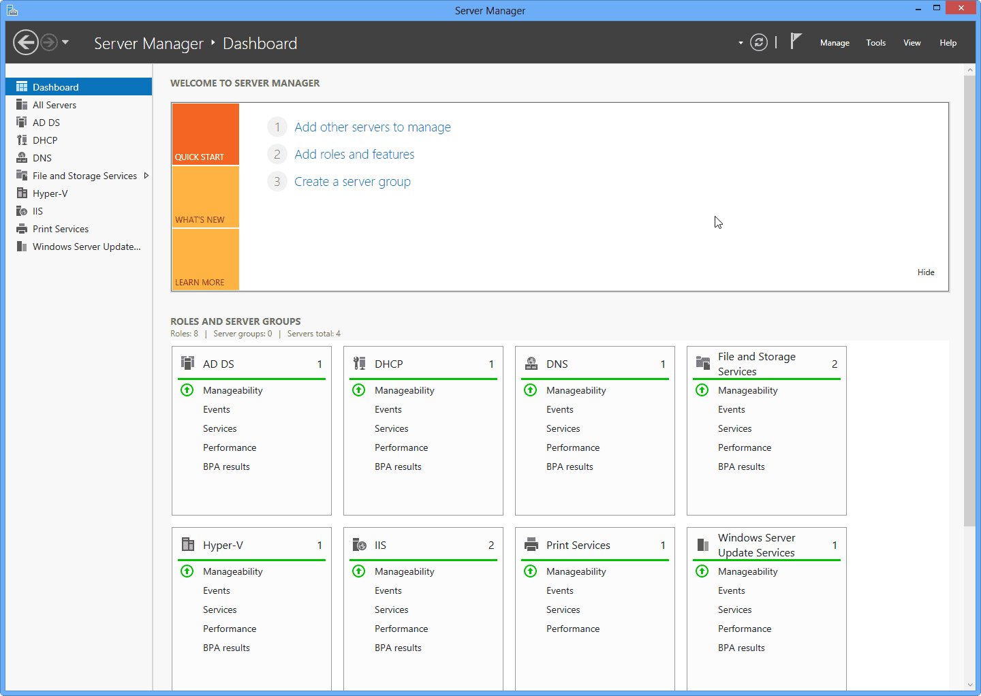
Task: Open the Tools menu
Action: click(875, 43)
